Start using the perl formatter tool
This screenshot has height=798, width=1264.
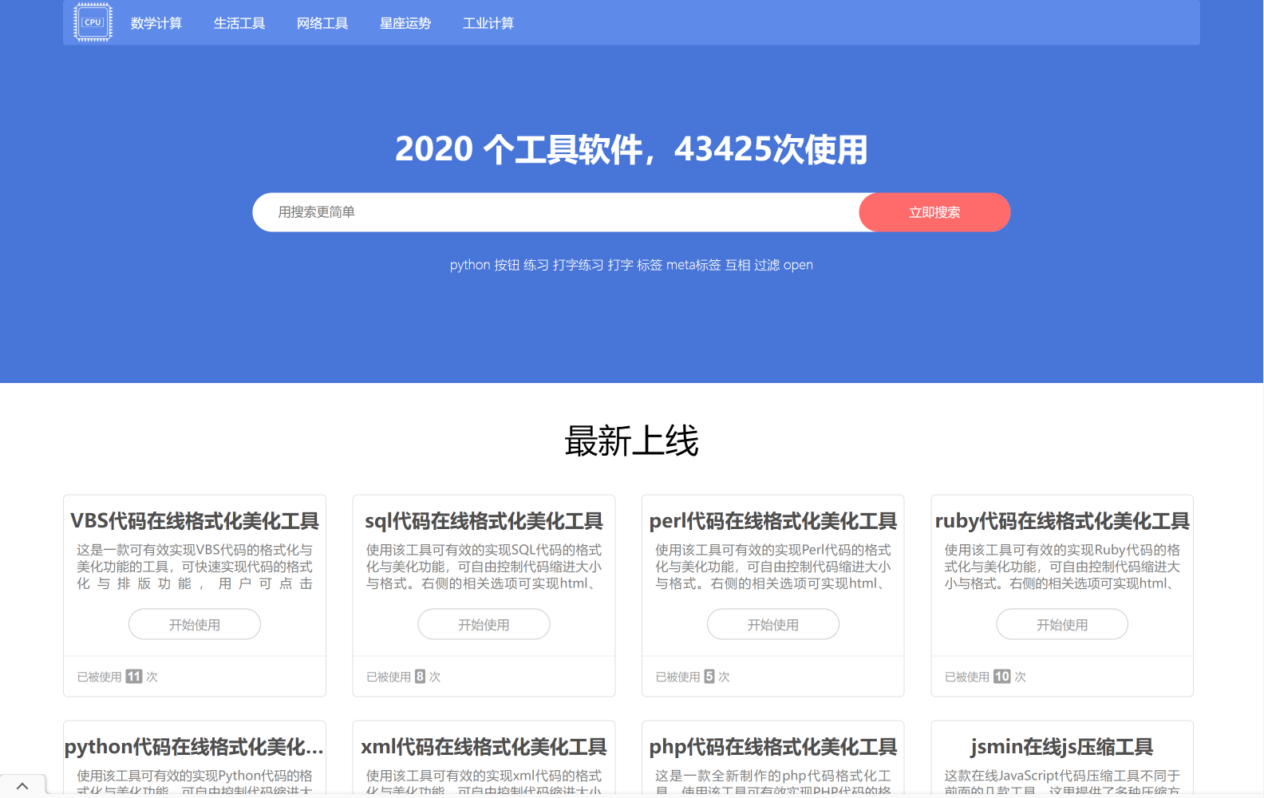pos(773,624)
